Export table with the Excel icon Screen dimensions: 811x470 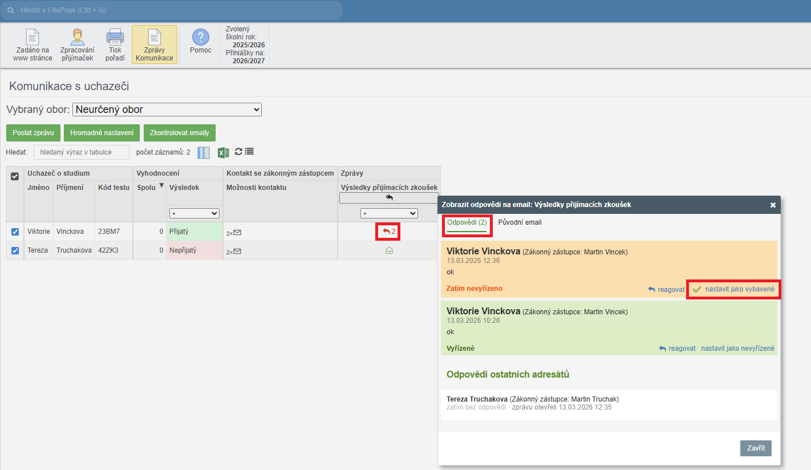tap(223, 152)
